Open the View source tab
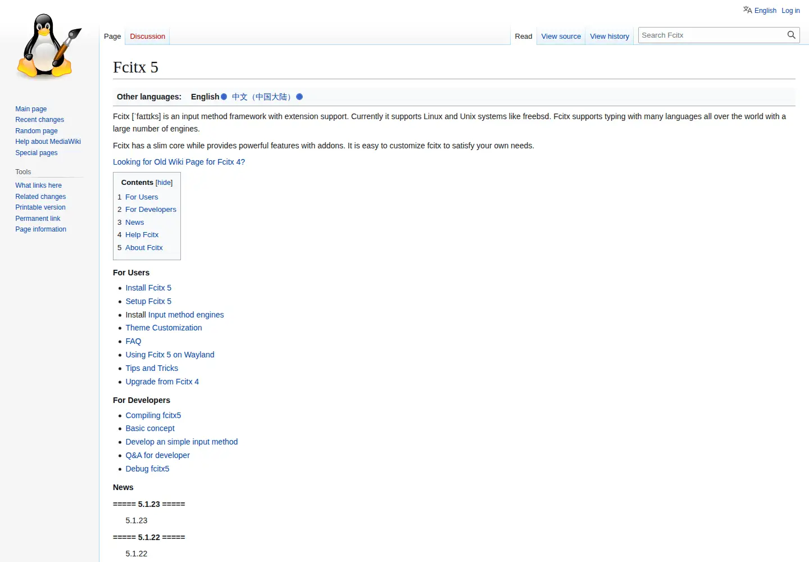The image size is (809, 562). coord(561,36)
